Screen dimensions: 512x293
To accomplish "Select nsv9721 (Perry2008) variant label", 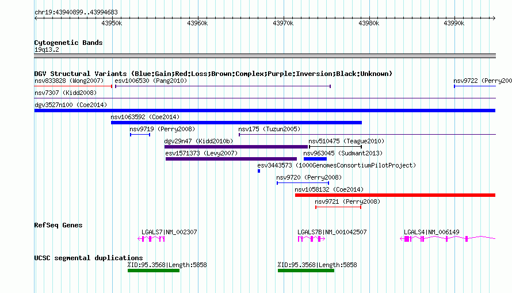I will (x=347, y=201).
